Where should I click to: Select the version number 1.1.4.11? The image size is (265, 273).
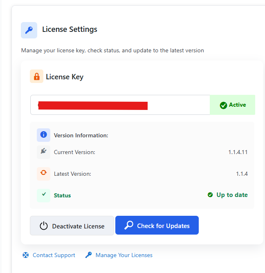[238, 152]
